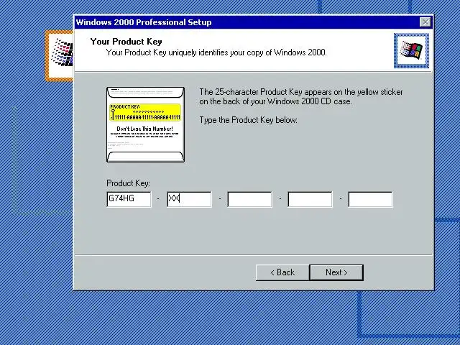Select the empty fourth product key field
The image size is (460, 345).
tap(310, 199)
